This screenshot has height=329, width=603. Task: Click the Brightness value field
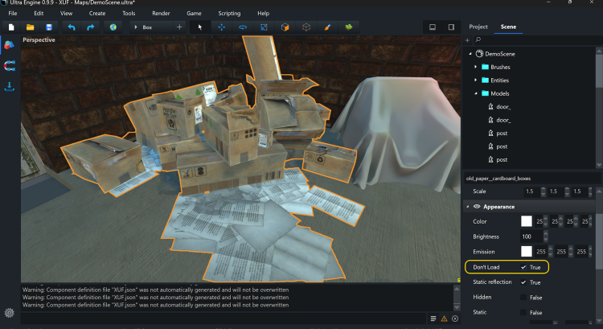point(532,236)
